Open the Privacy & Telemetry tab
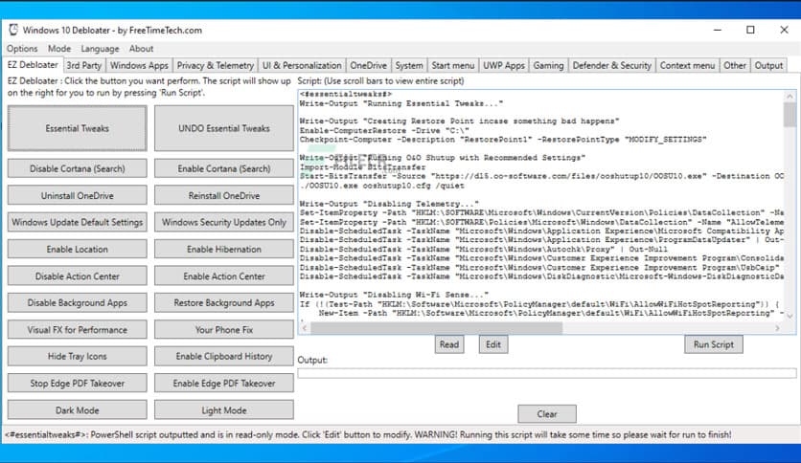The height and width of the screenshot is (463, 801). (215, 65)
